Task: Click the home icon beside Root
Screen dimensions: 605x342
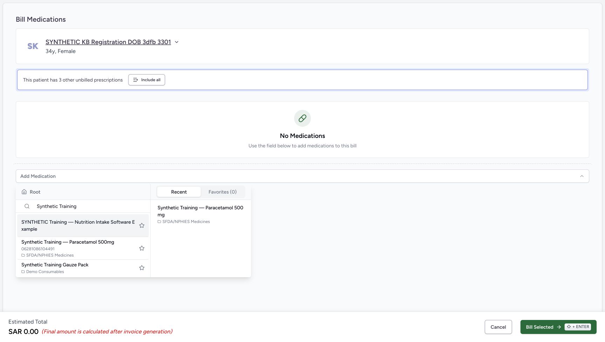Action: pos(24,192)
